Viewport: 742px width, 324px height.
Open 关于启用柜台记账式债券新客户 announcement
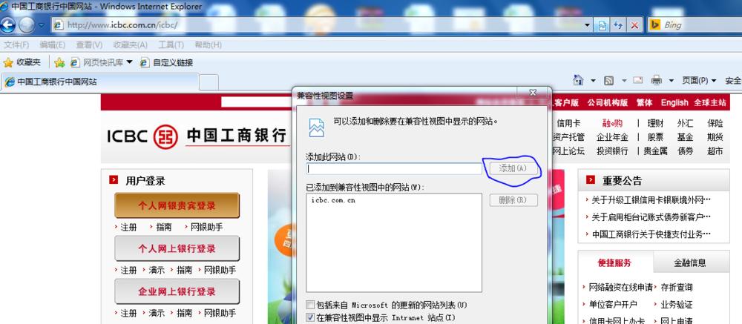click(651, 217)
